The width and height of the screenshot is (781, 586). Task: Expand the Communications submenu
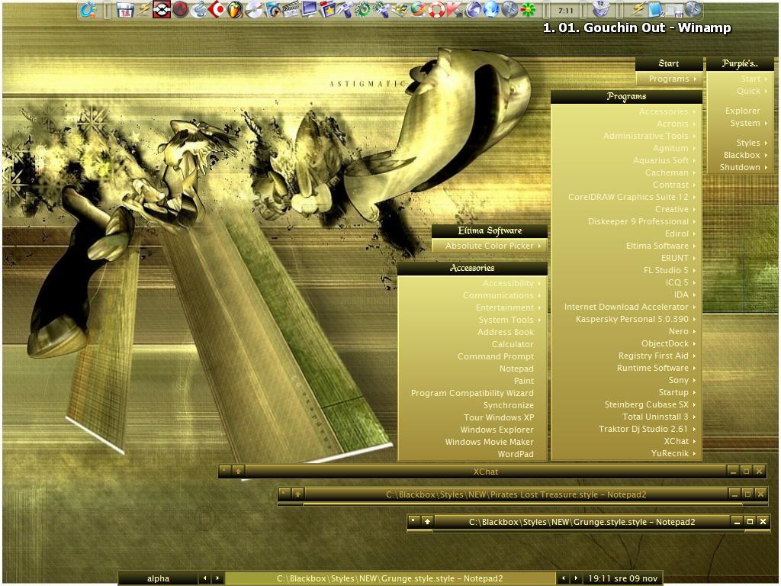(472, 295)
